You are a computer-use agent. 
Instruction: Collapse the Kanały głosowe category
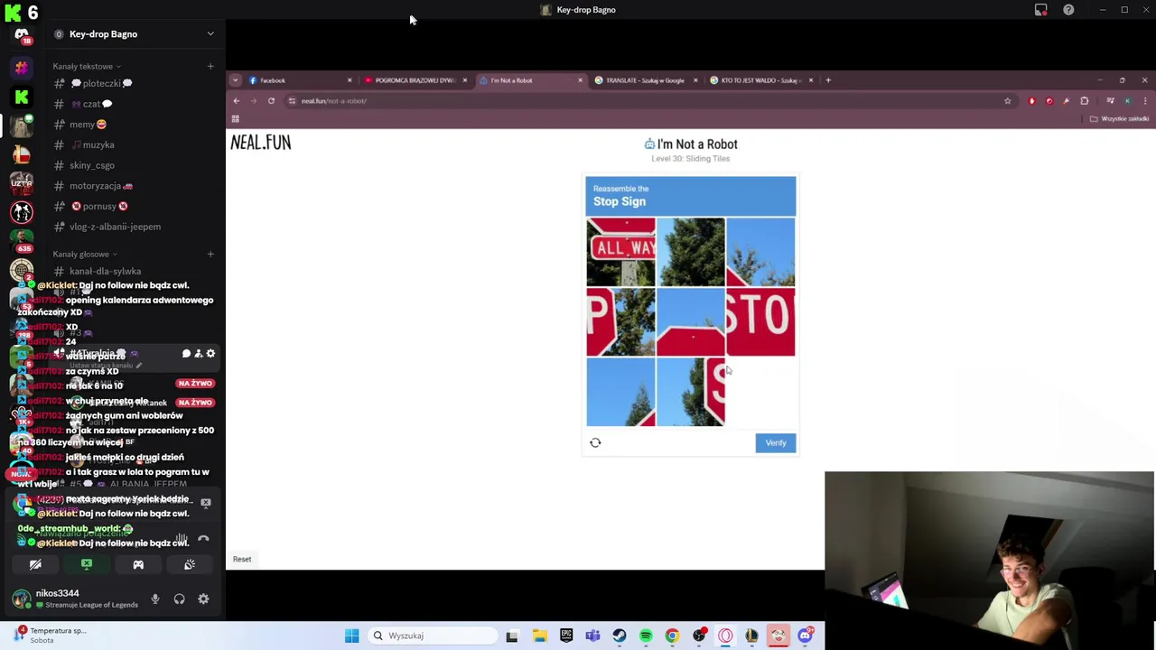[x=85, y=254]
